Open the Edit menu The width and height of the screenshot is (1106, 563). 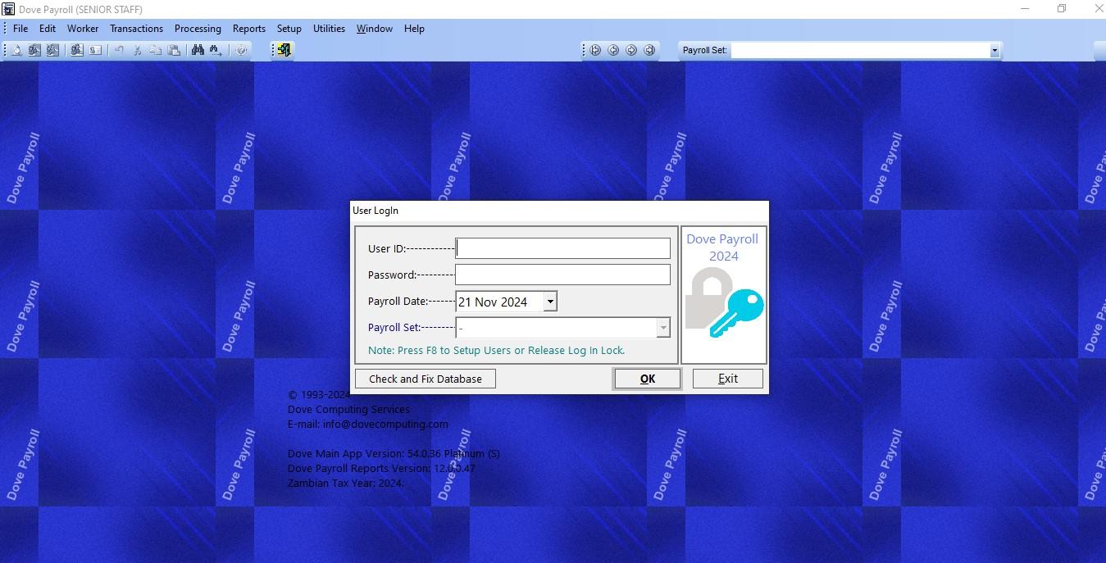coord(48,29)
